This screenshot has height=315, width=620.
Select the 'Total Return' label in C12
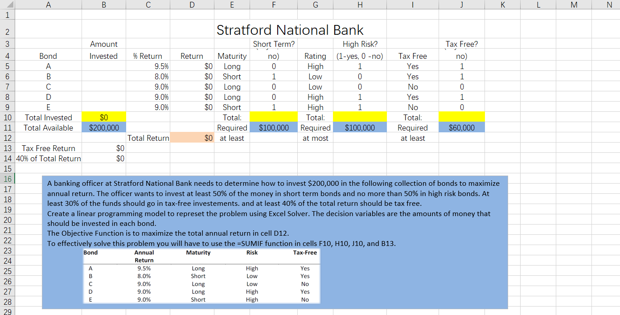point(148,138)
